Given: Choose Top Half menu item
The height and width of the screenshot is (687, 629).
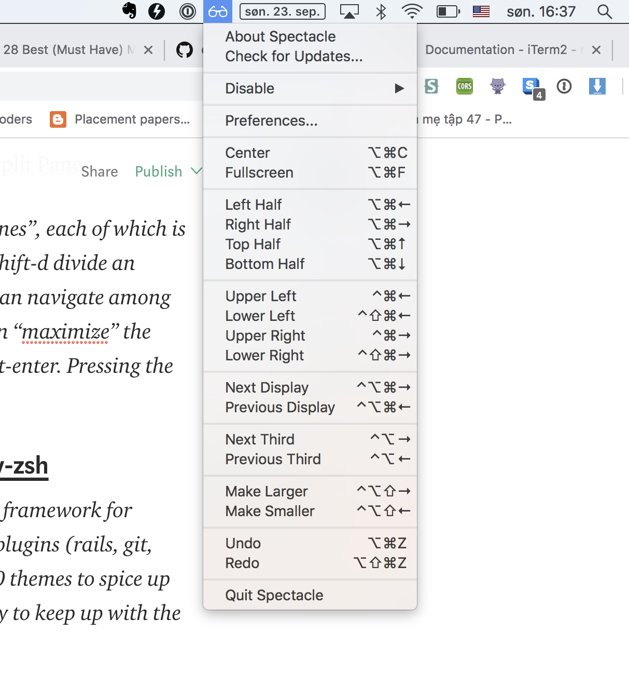Looking at the screenshot, I should (310, 244).
